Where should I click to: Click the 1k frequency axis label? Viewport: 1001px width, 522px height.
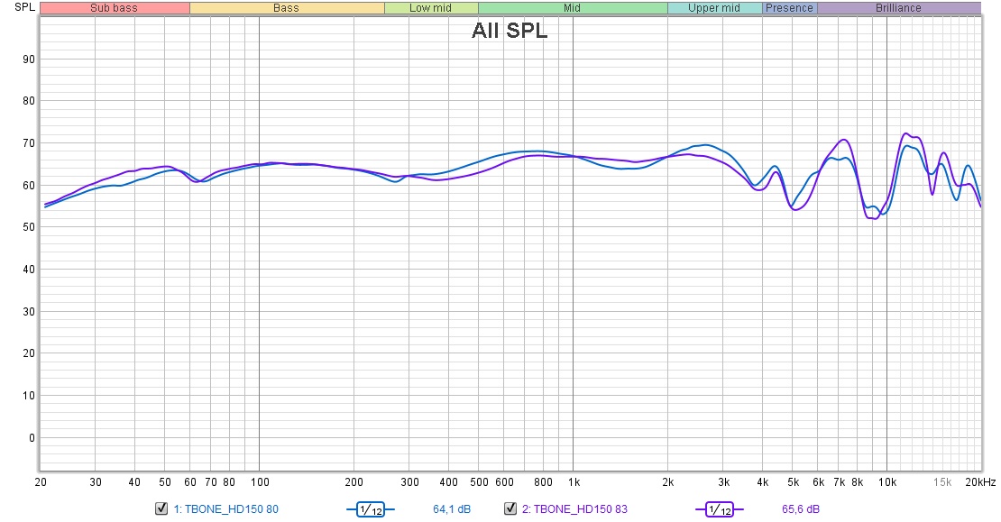coord(574,482)
